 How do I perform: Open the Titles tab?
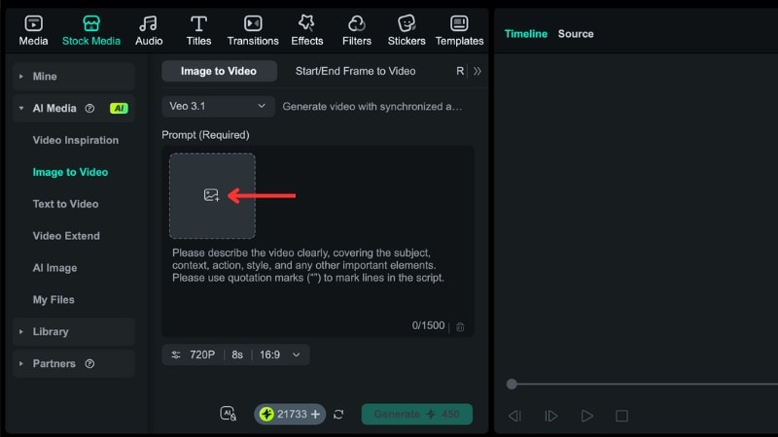coord(198,31)
